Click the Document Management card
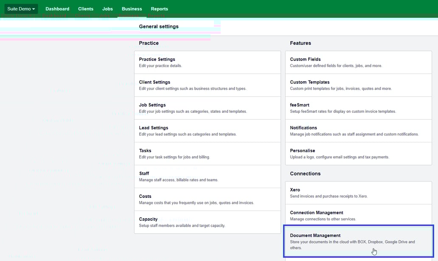Image resolution: width=438 pixels, height=261 pixels. click(358, 241)
